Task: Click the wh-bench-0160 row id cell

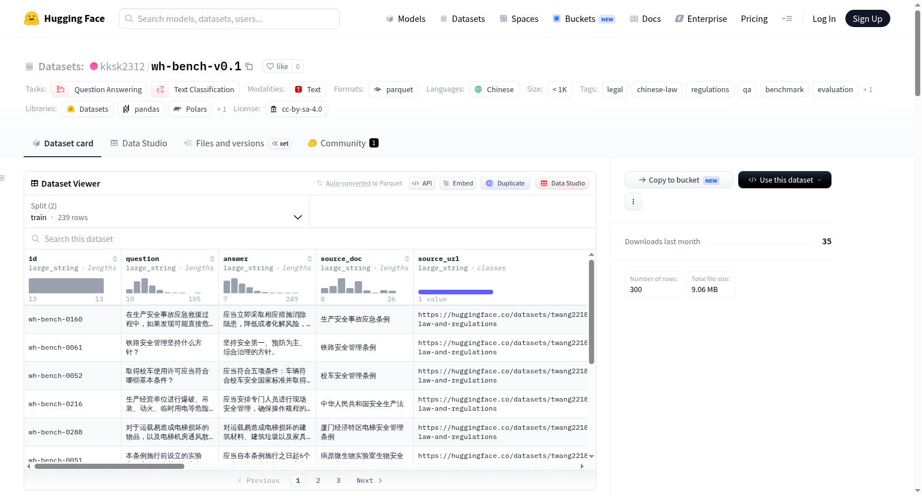Action: [x=73, y=319]
